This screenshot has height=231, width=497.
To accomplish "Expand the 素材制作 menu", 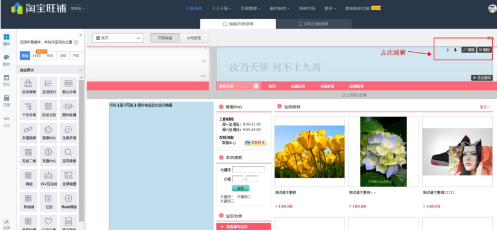I will point(279,8).
